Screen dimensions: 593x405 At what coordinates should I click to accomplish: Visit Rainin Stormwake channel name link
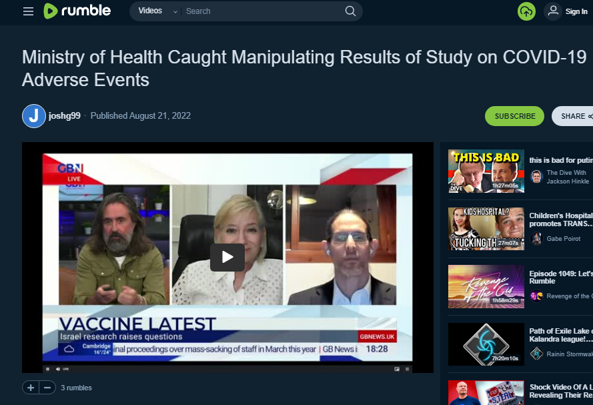click(570, 354)
